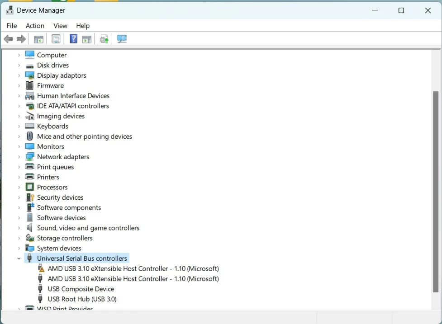442x324 pixels.
Task: Select the Software devices tree item
Action: tap(61, 218)
